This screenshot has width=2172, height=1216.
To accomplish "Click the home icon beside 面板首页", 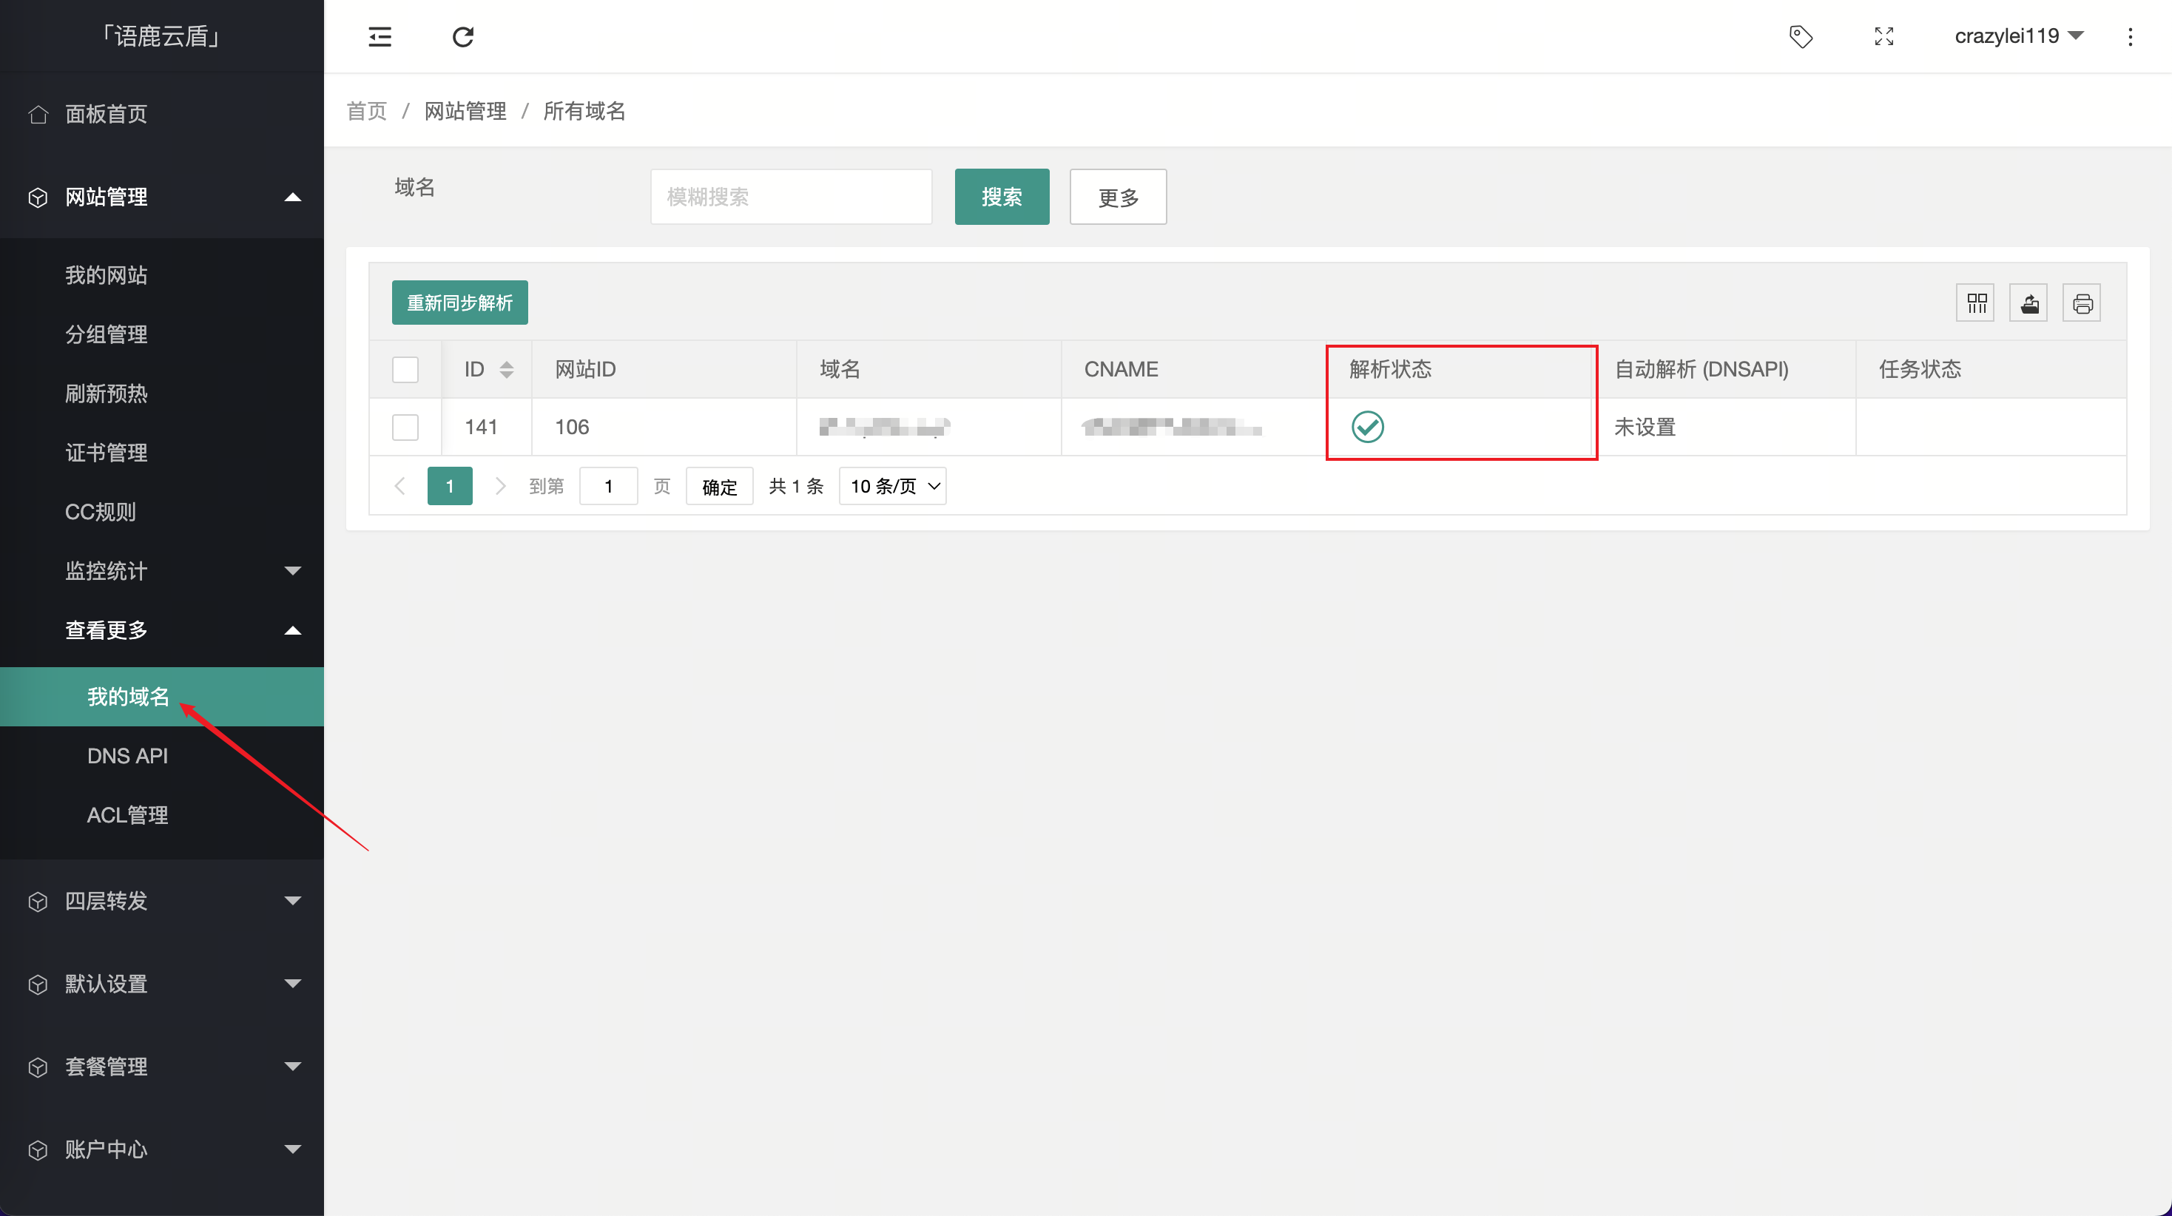I will 38,114.
